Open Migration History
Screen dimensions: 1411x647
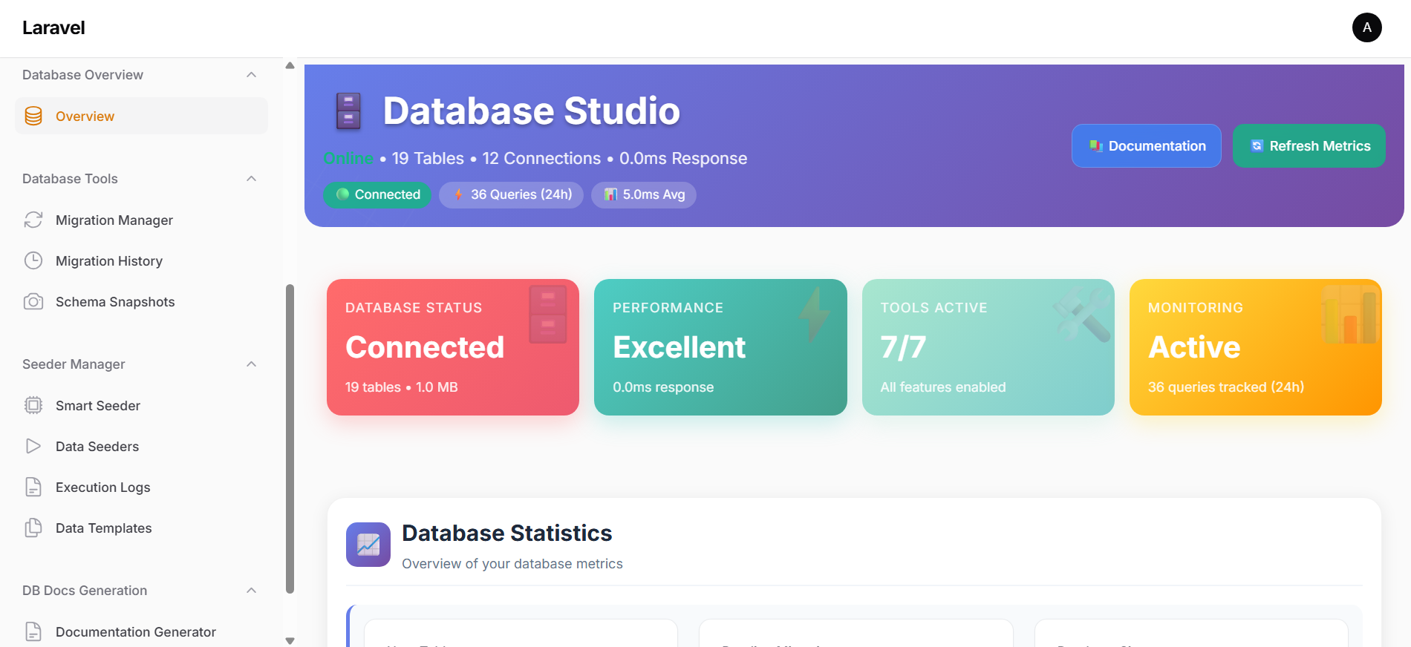[x=141, y=260]
